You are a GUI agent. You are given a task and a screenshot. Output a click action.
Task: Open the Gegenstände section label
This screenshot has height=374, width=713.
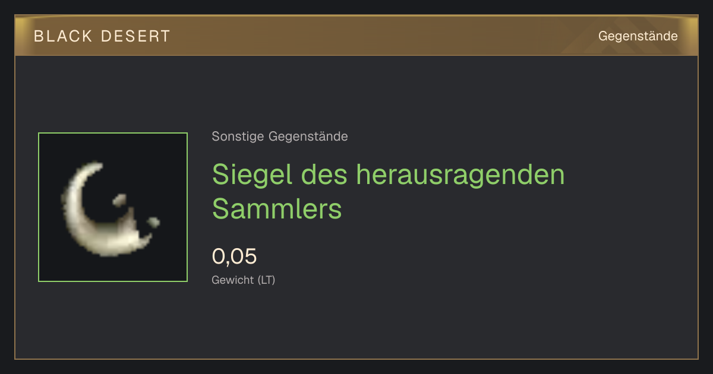pos(638,36)
